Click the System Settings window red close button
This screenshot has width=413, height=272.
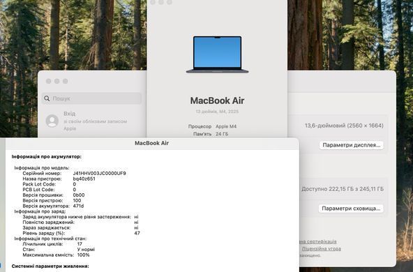[x=48, y=81]
